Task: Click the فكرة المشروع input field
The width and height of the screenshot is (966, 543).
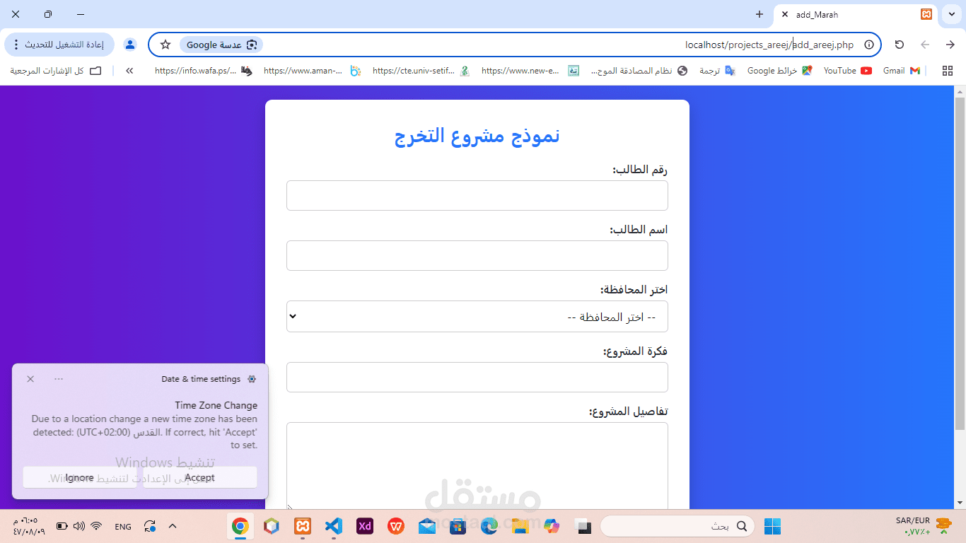Action: point(477,377)
